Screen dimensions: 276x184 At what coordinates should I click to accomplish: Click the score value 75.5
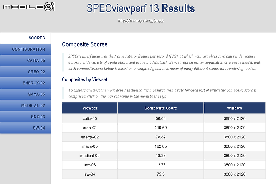coord(160,174)
